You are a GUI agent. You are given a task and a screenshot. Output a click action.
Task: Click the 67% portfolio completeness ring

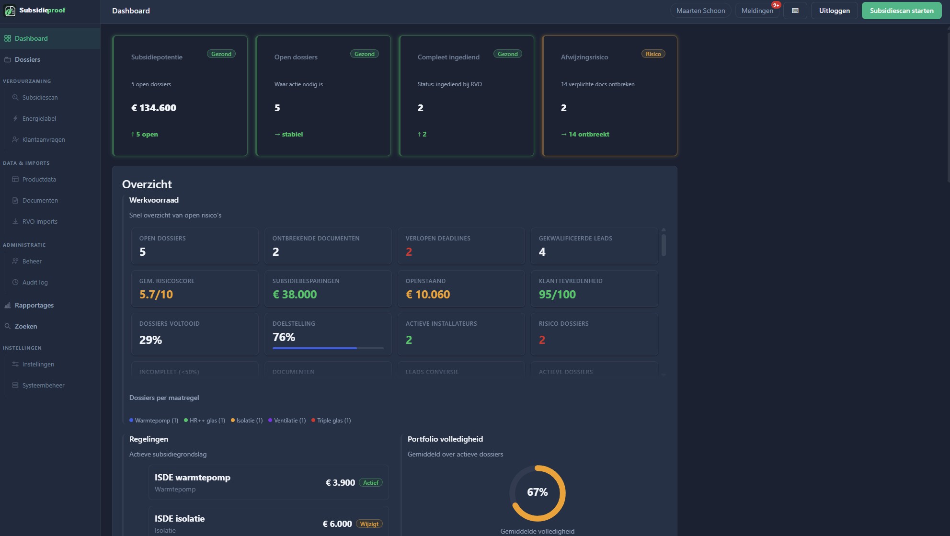(x=538, y=493)
